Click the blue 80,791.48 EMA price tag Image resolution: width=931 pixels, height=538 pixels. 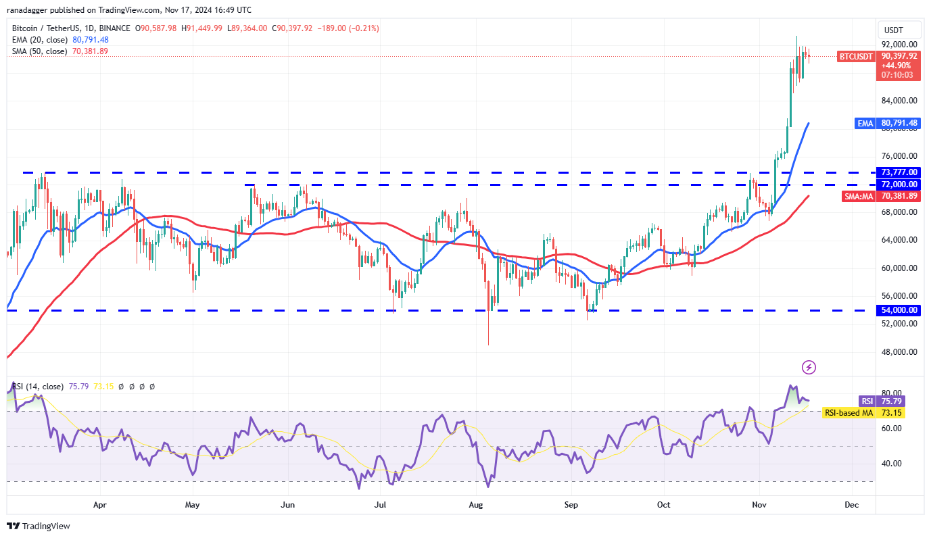pyautogui.click(x=900, y=123)
